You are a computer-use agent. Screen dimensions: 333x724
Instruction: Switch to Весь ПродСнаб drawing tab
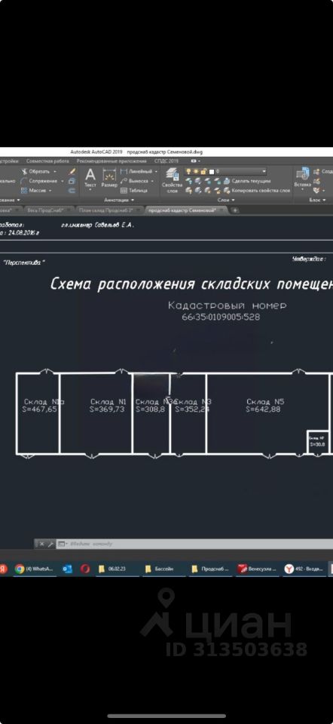(x=45, y=210)
